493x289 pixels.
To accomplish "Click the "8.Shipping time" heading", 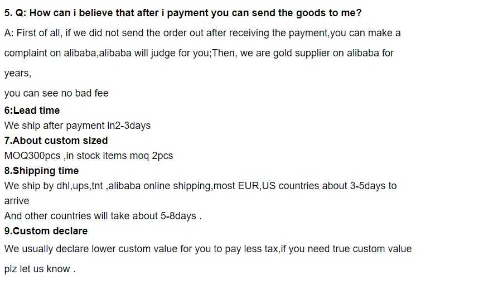I will (41, 171).
